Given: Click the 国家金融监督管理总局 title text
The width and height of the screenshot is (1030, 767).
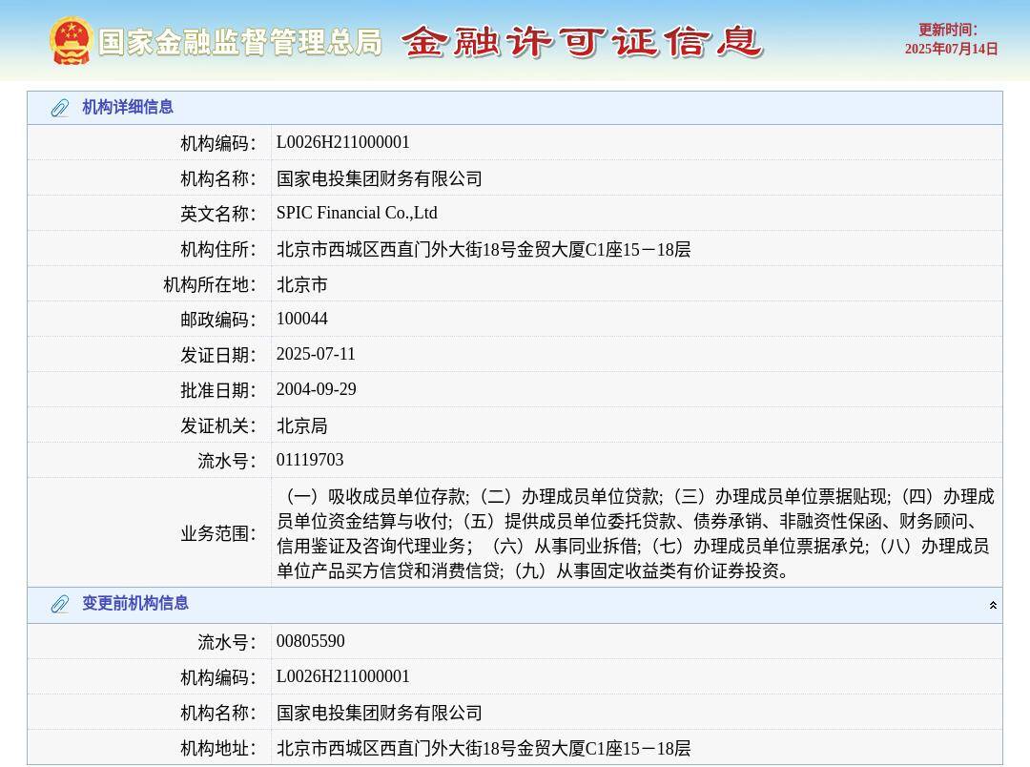Looking at the screenshot, I should 240,42.
